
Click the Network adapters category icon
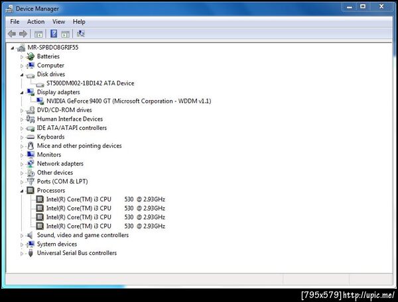(x=31, y=164)
